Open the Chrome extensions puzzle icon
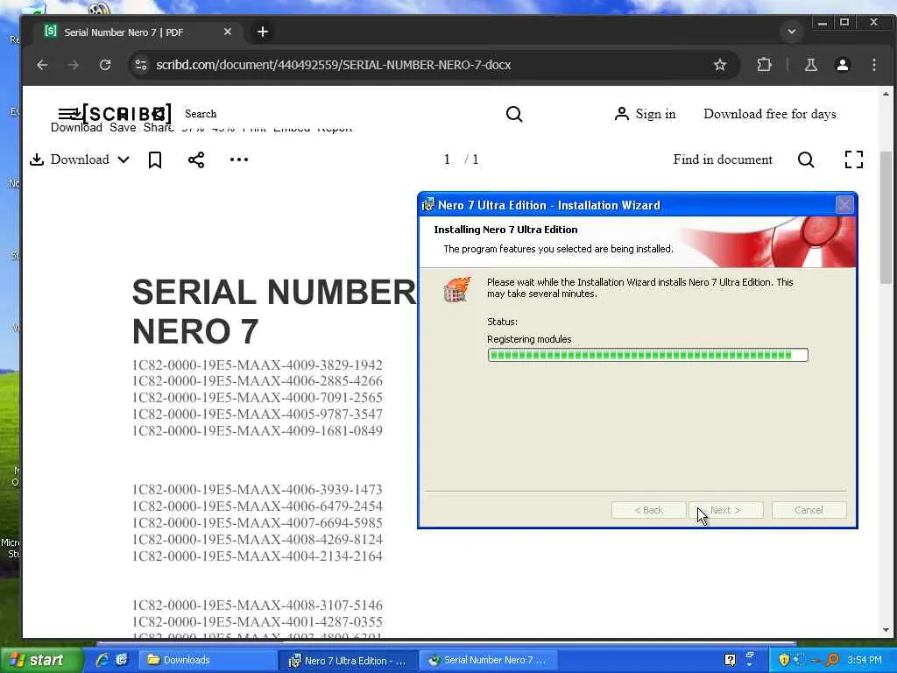The height and width of the screenshot is (673, 897). pos(764,65)
